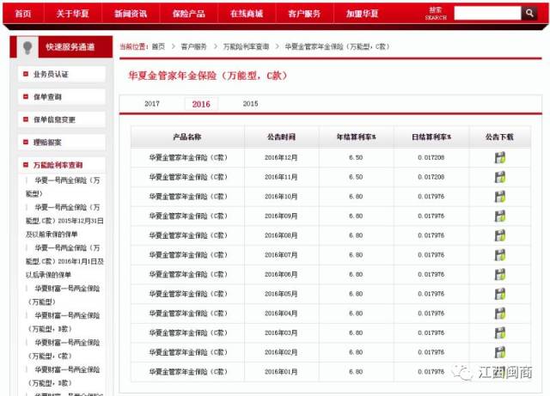
Task: Click the 公告下载 column header
Action: 499,137
